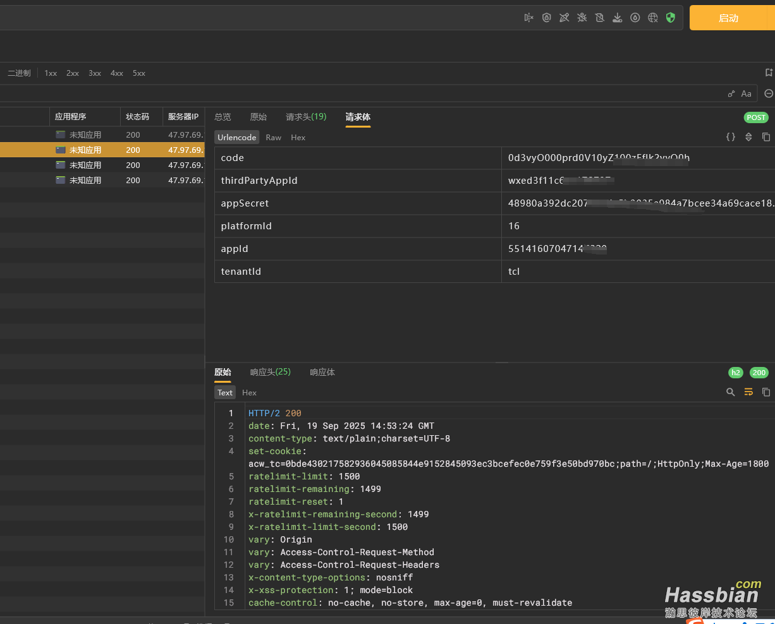The height and width of the screenshot is (624, 775).
Task: Click the green h2 protocol badge
Action: [736, 373]
